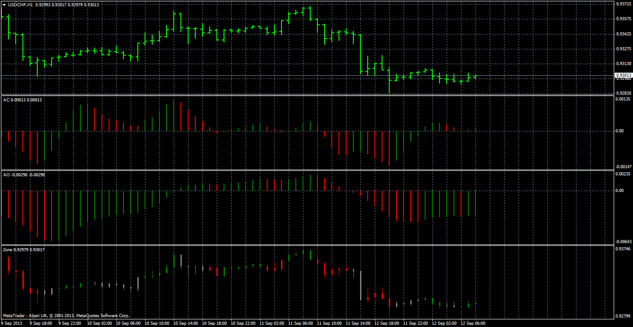Screen dimensions: 633x327
Task: Click the 11 Sep 18:00 time label
Action: 388,323
